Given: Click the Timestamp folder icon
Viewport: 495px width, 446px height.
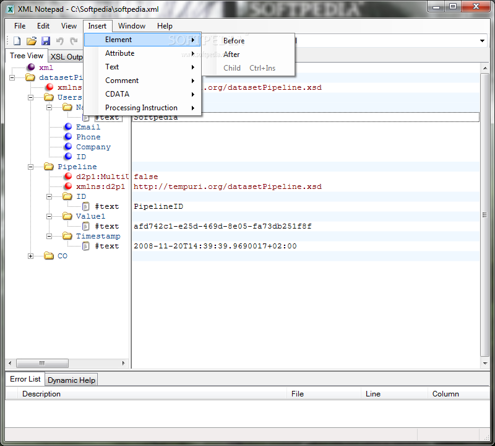Looking at the screenshot, I should 67,235.
